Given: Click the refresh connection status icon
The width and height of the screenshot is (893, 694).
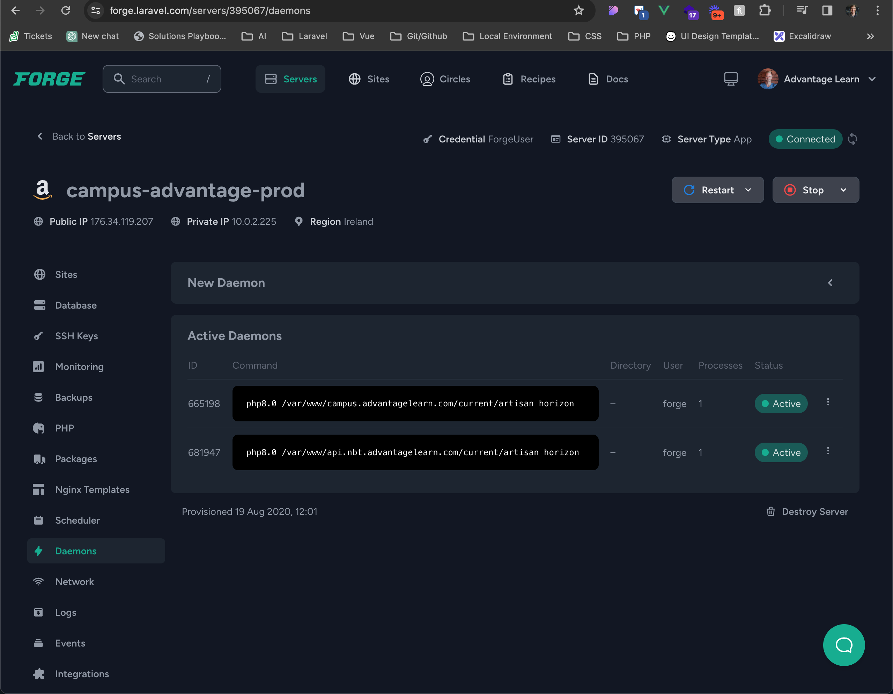Looking at the screenshot, I should [852, 139].
